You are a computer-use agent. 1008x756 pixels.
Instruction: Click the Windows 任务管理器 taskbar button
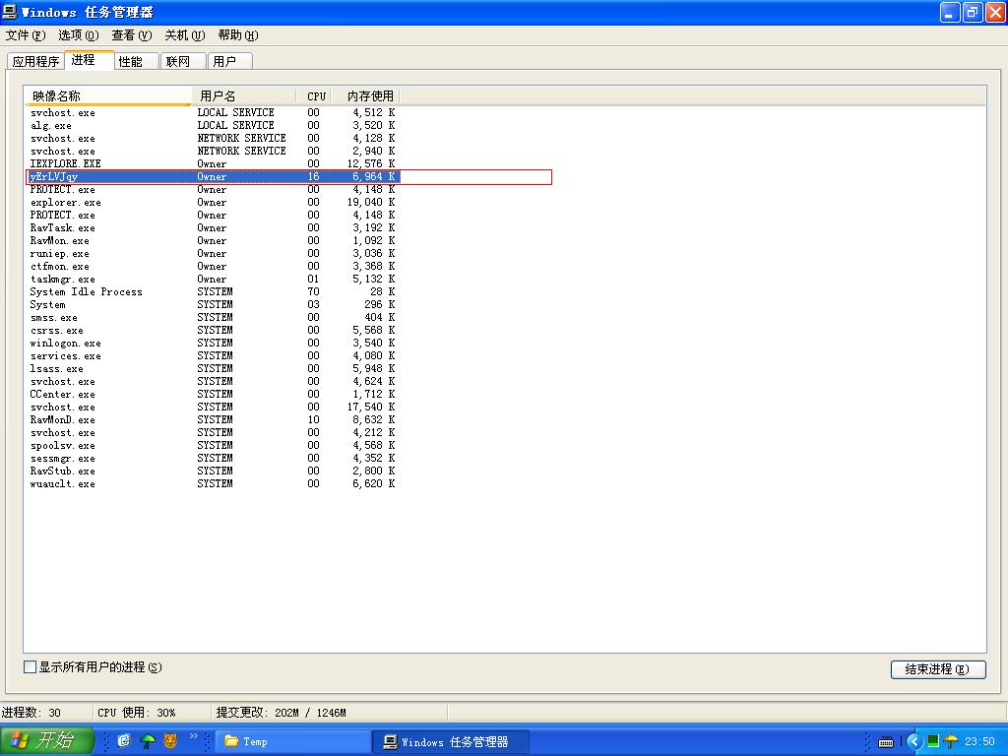tap(451, 741)
